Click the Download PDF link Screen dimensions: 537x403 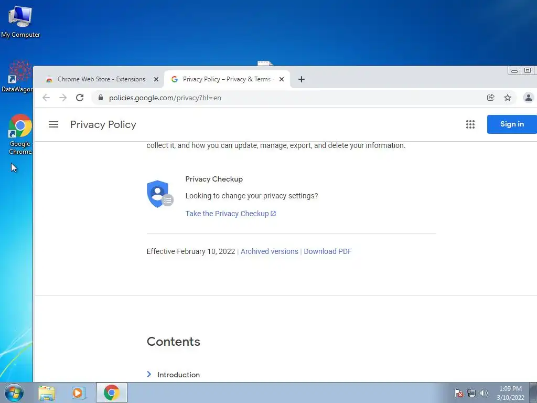pyautogui.click(x=328, y=251)
